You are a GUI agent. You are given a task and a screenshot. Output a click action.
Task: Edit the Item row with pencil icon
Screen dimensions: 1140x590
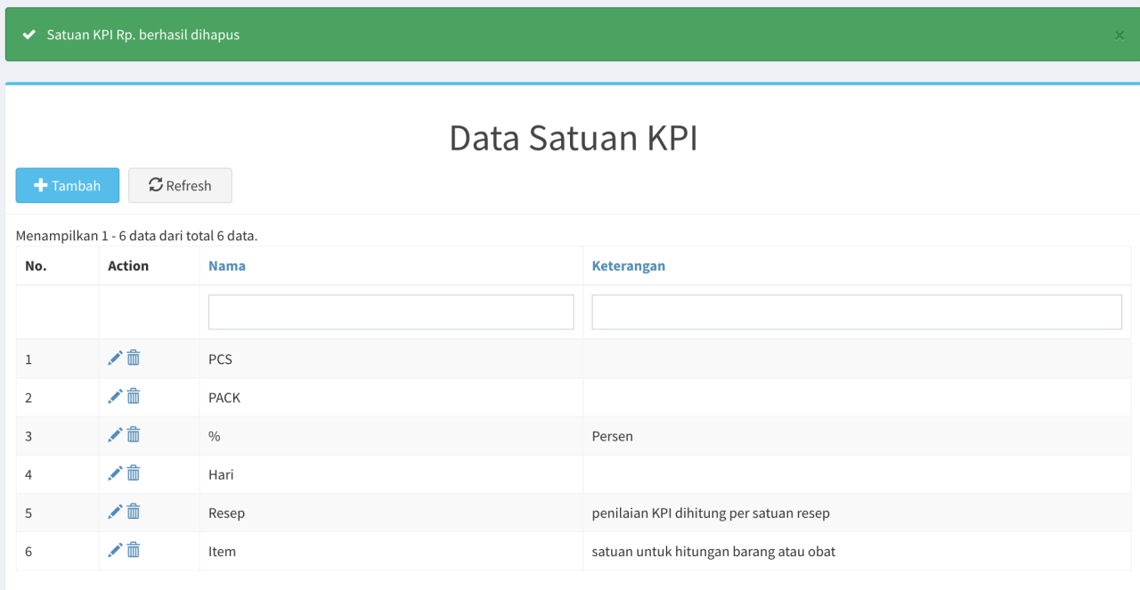click(x=115, y=550)
